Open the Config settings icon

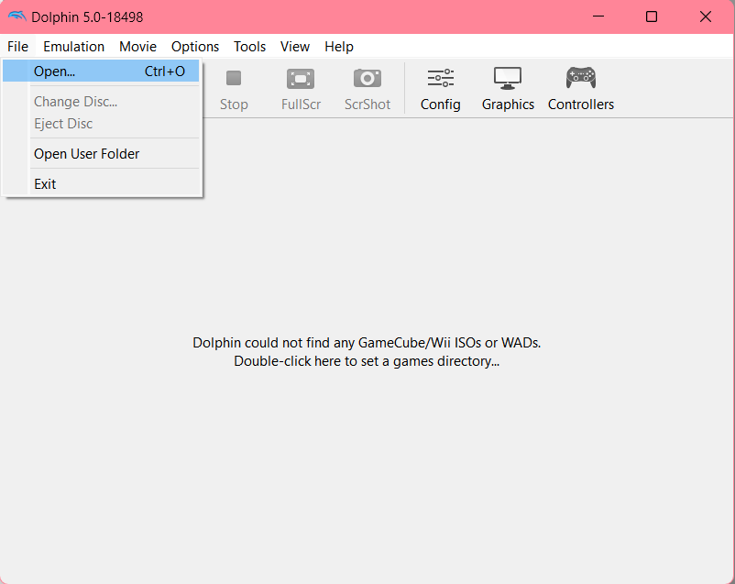440,78
